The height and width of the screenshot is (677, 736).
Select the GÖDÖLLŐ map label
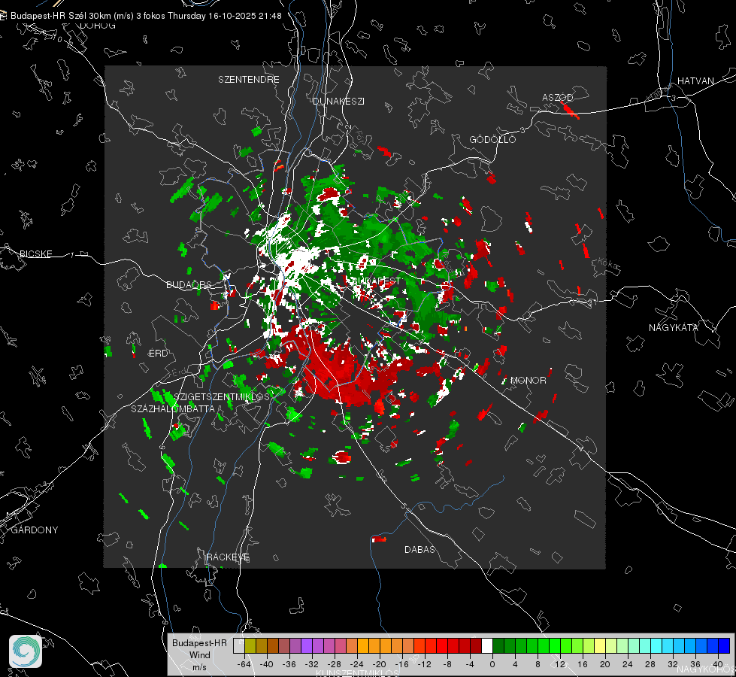pos(492,139)
